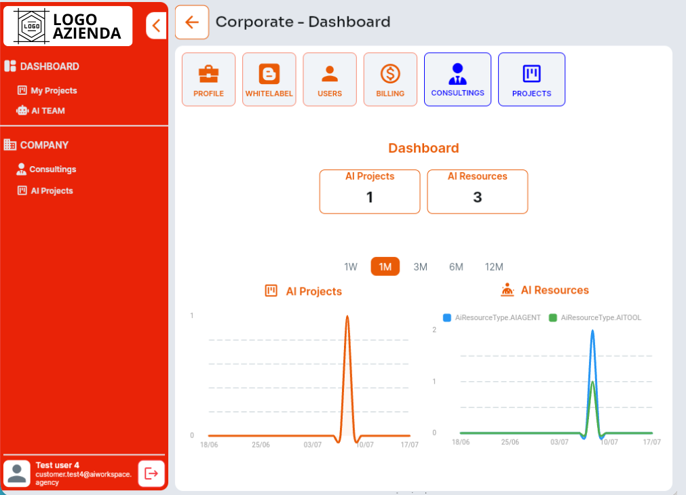The height and width of the screenshot is (495, 686).
Task: Click the Company building icon
Action: coord(10,144)
